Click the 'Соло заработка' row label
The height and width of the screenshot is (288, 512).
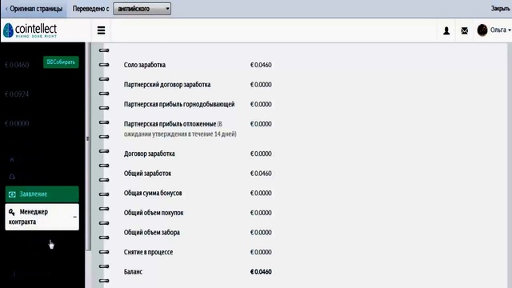(145, 65)
